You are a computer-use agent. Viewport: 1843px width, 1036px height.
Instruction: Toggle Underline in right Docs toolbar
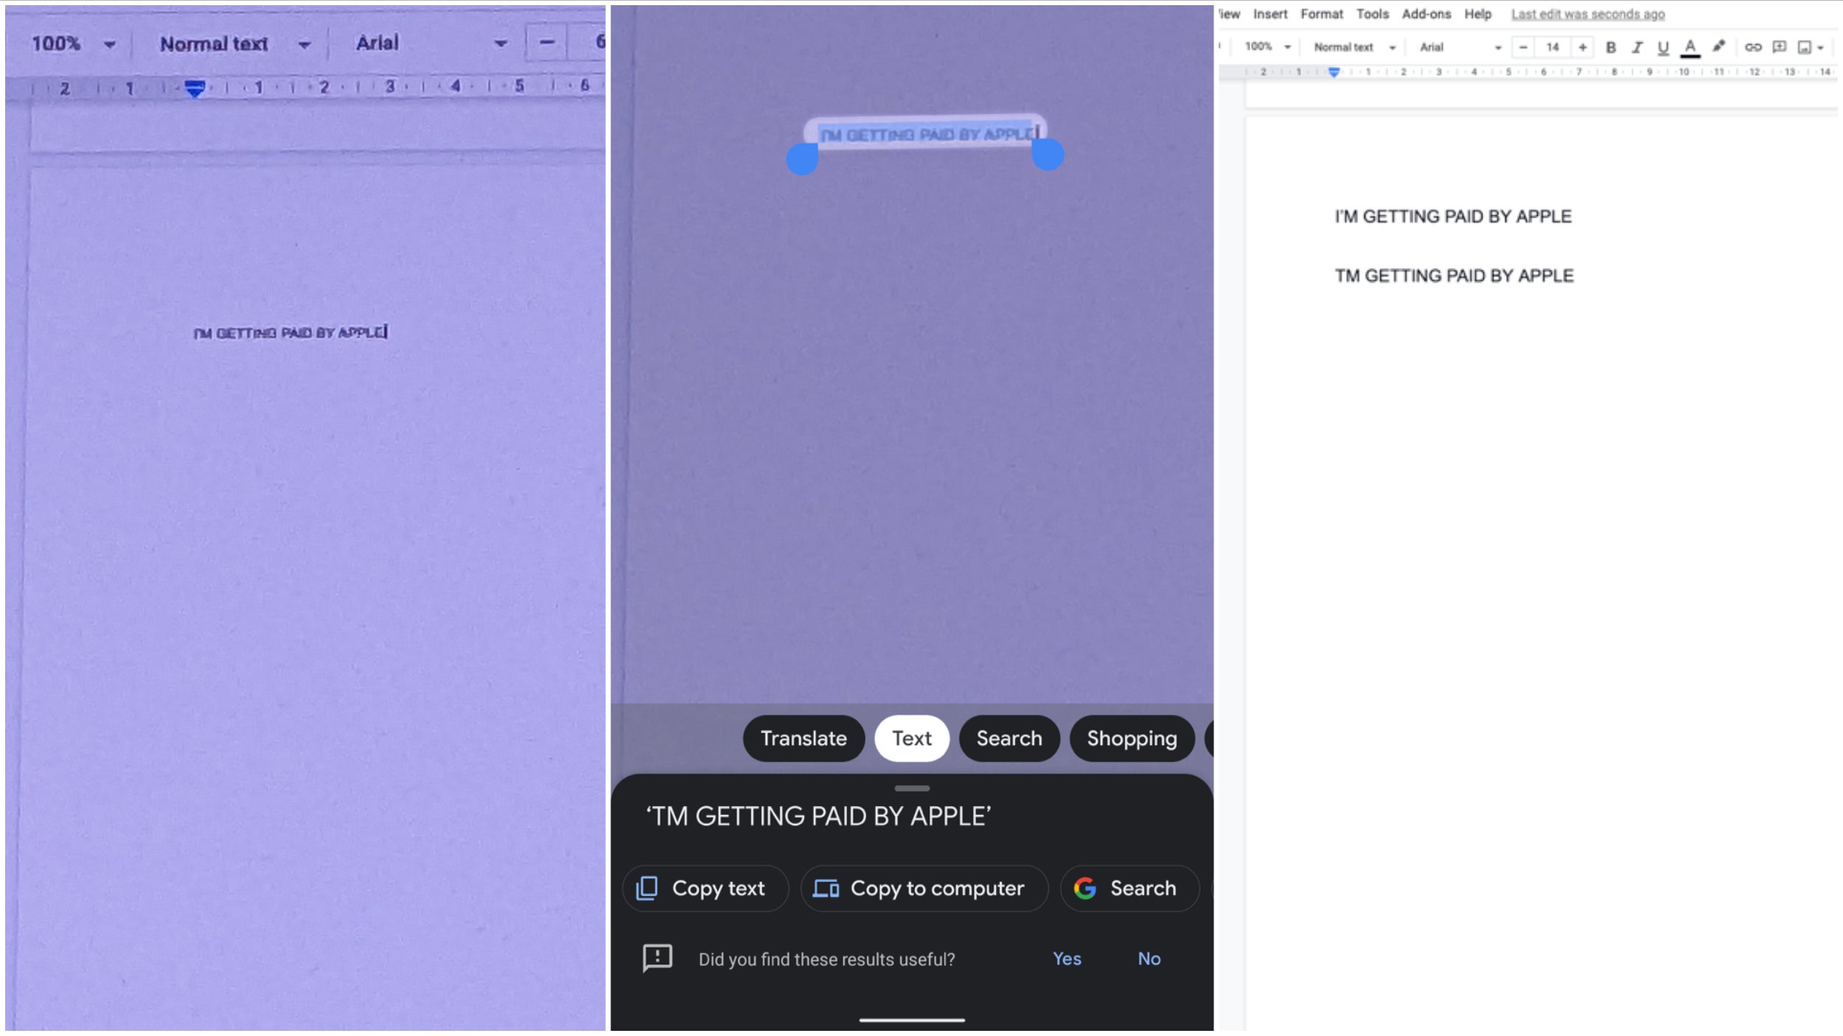pos(1663,47)
